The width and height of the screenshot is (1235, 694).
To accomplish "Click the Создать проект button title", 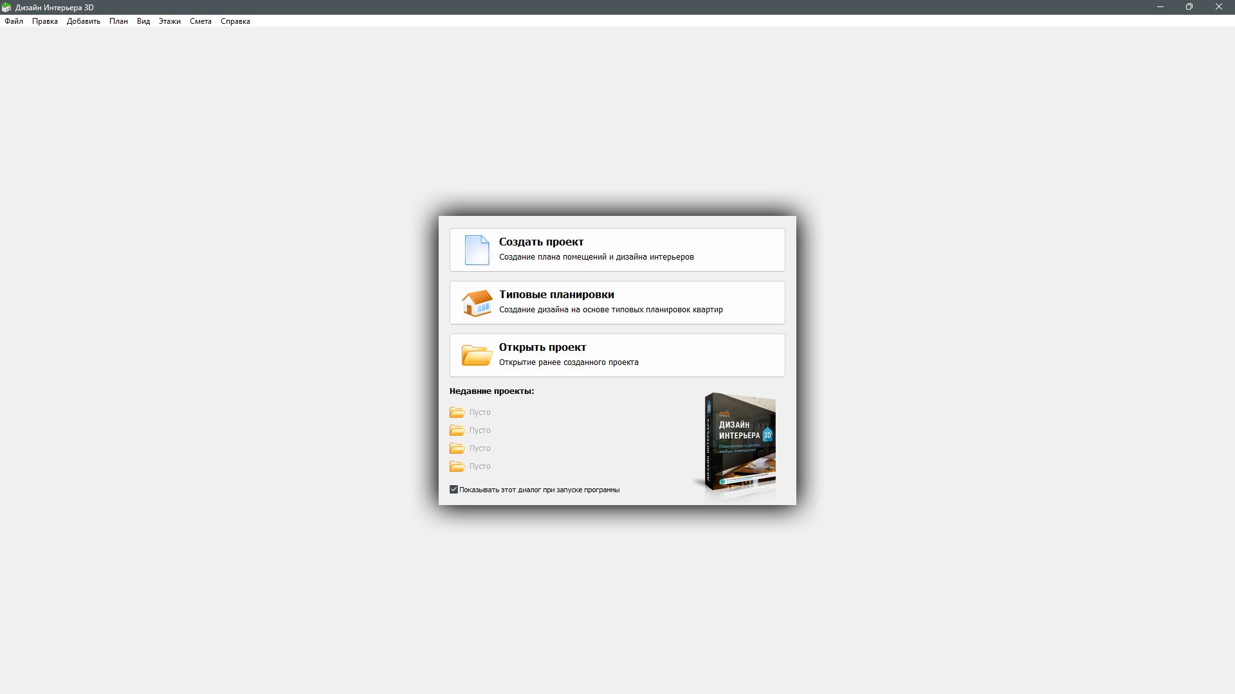I will (541, 242).
